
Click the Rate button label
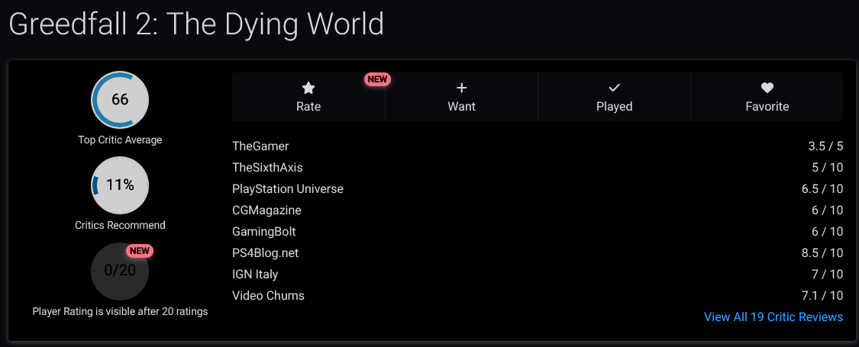(x=308, y=106)
